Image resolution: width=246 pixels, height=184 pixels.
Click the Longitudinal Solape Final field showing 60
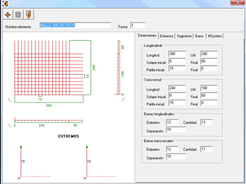(x=209, y=61)
